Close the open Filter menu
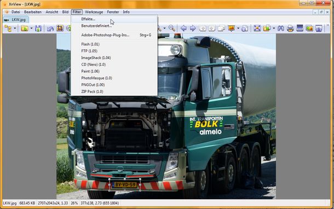 pyautogui.click(x=77, y=12)
